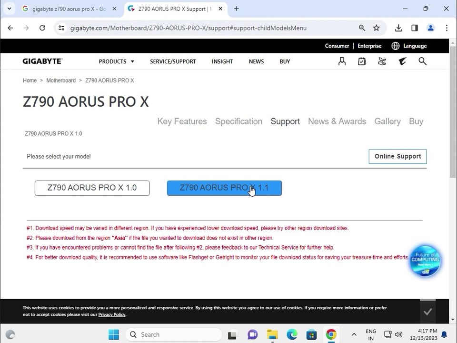Open File Explorer from taskbar
The height and width of the screenshot is (343, 457).
pos(272,334)
